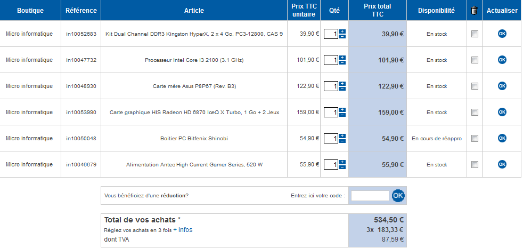The image size is (523, 248).
Task: Check delete box for Asus P8P67 motherboard
Action: pyautogui.click(x=475, y=86)
